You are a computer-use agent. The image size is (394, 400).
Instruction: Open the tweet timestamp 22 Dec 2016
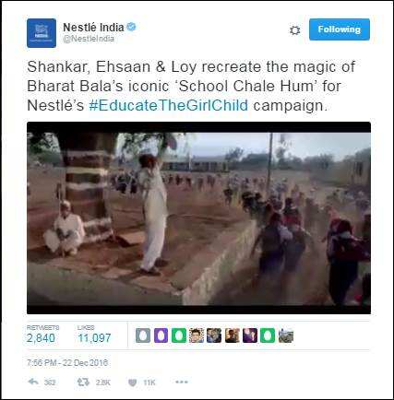tap(67, 363)
